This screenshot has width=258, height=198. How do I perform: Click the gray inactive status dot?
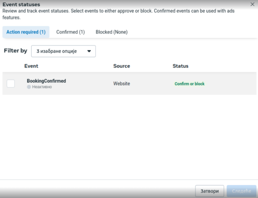pos(29,87)
